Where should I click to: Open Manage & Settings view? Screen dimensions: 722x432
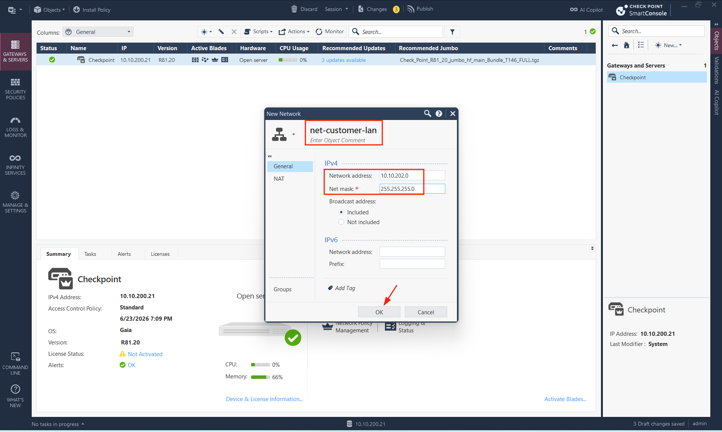pyautogui.click(x=15, y=202)
